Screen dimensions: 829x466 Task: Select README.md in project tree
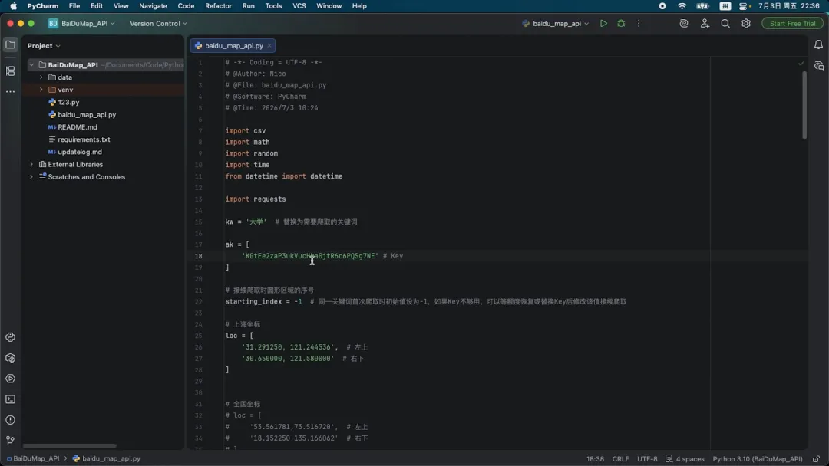coord(78,127)
